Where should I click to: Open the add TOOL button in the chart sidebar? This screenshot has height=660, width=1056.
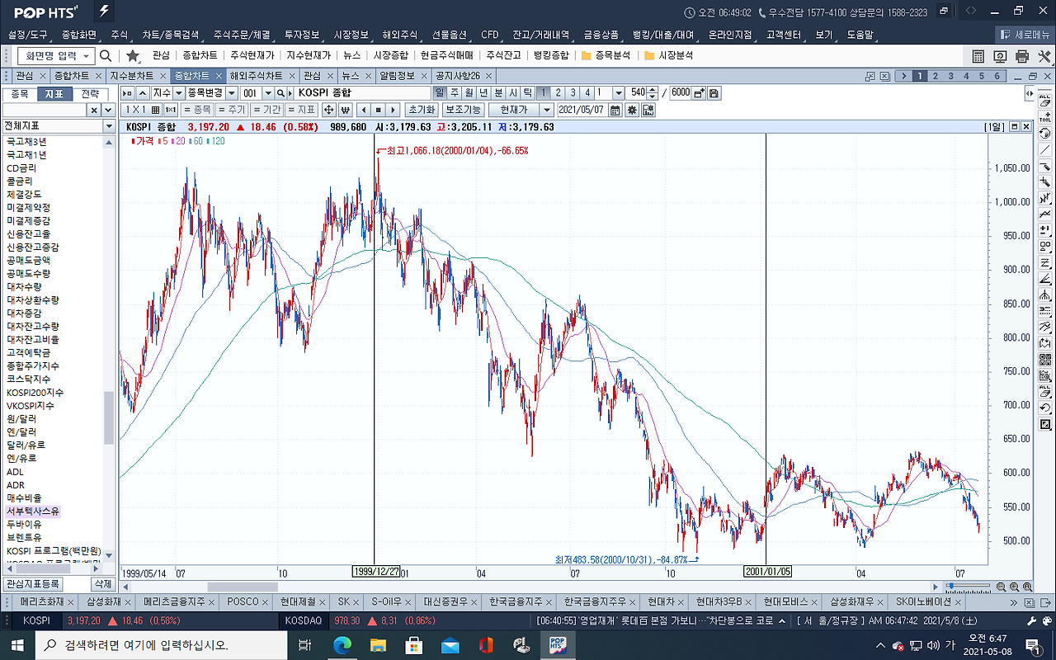pos(1045,115)
